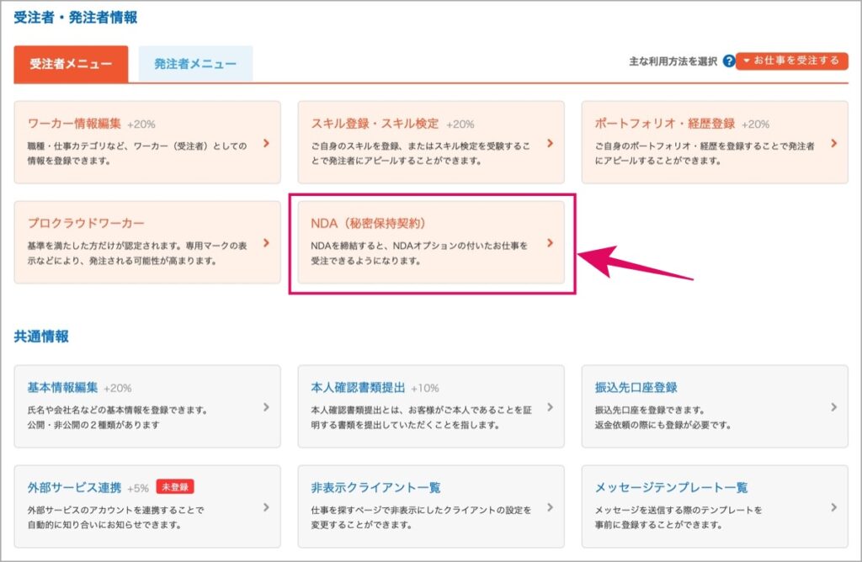862x562 pixels.
Task: Open the 本人確認書類提出 link
Action: pyautogui.click(x=358, y=387)
